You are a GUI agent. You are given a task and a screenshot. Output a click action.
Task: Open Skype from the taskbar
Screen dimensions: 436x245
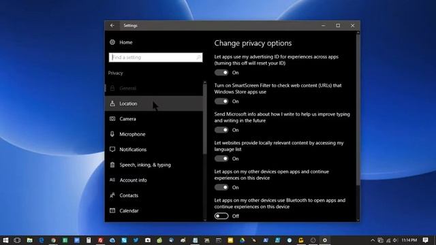point(124,240)
